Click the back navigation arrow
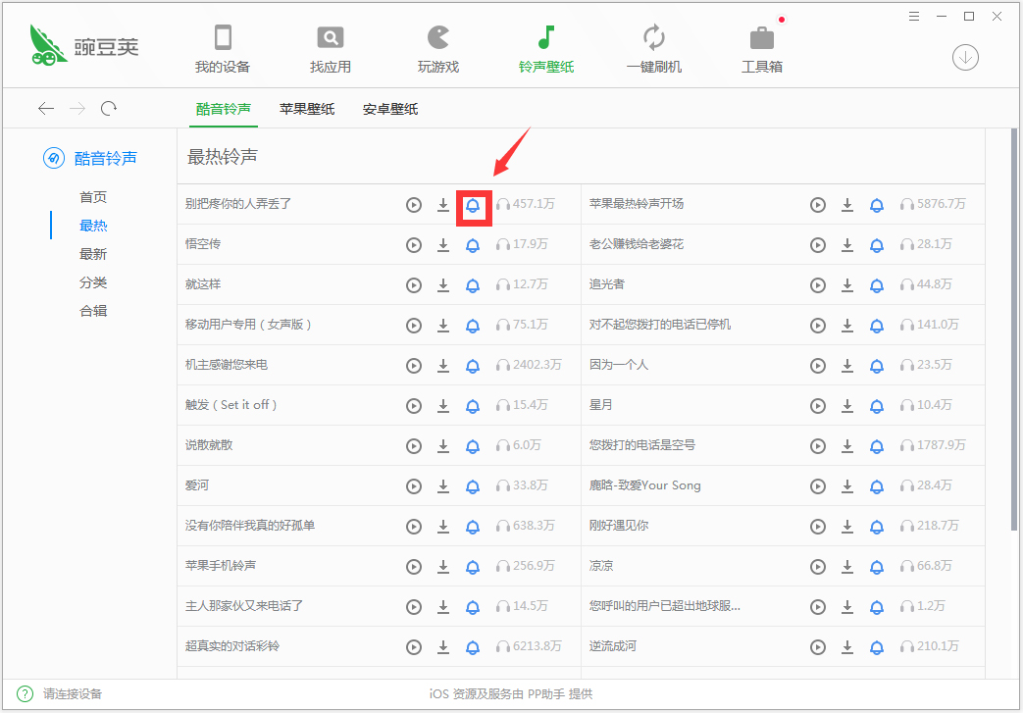Screen dimensions: 1023x713 pos(46,108)
